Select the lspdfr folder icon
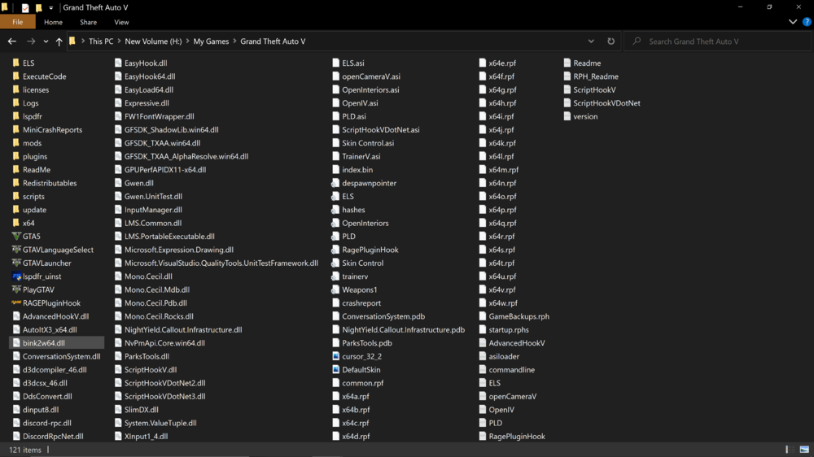 (x=16, y=116)
